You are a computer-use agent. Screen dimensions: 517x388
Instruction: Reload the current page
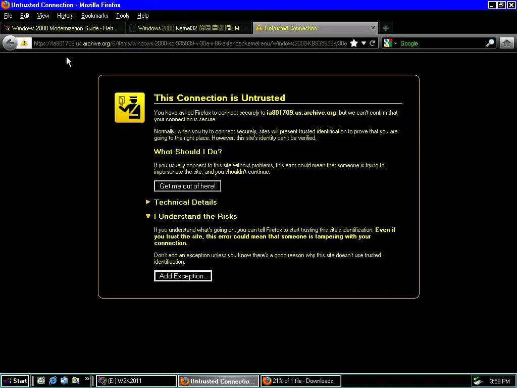(x=373, y=43)
